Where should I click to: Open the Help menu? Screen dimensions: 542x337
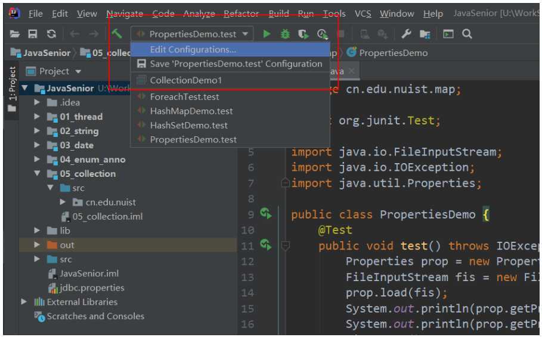(x=433, y=14)
